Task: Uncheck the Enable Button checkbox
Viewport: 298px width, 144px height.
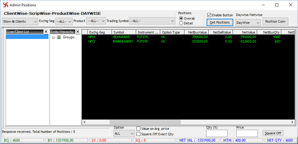Action: point(209,15)
